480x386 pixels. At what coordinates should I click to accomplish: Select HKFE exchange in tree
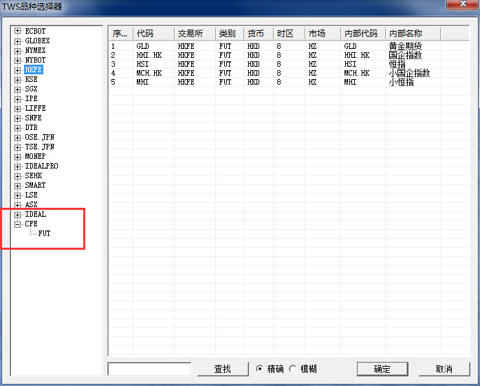pyautogui.click(x=34, y=69)
